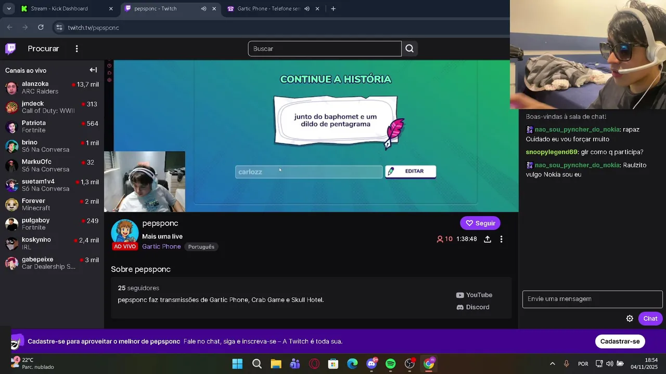Open chat settings gear icon
The width and height of the screenshot is (666, 374).
(630, 319)
